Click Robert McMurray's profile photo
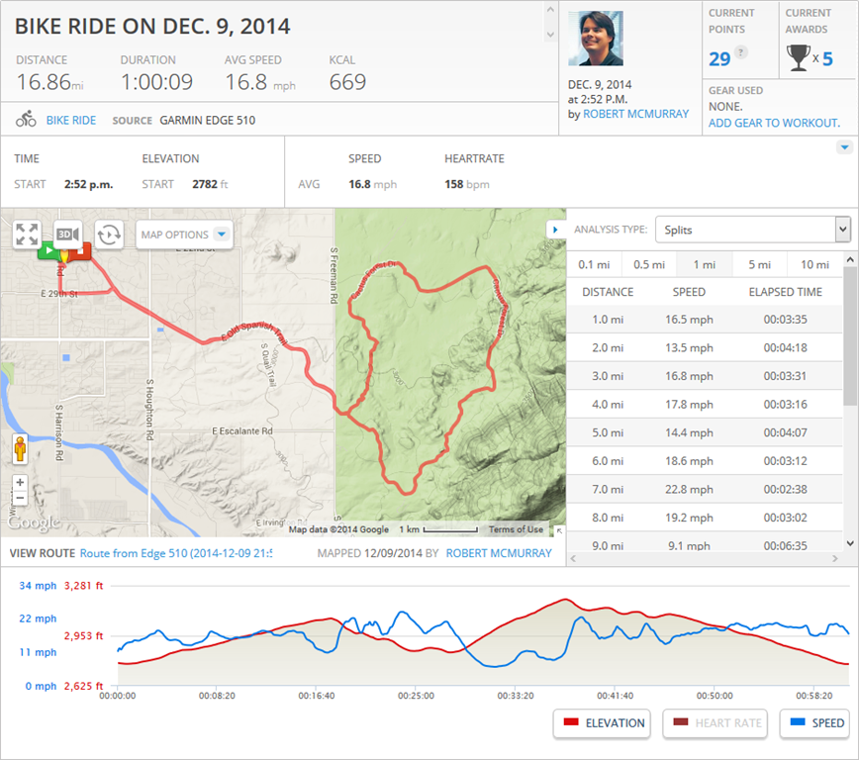Screen dimensions: 859x760 point(596,39)
